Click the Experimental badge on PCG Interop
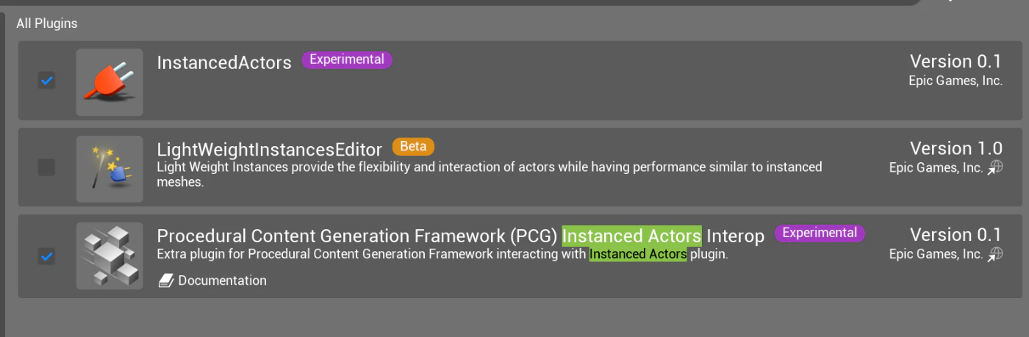 click(x=820, y=233)
